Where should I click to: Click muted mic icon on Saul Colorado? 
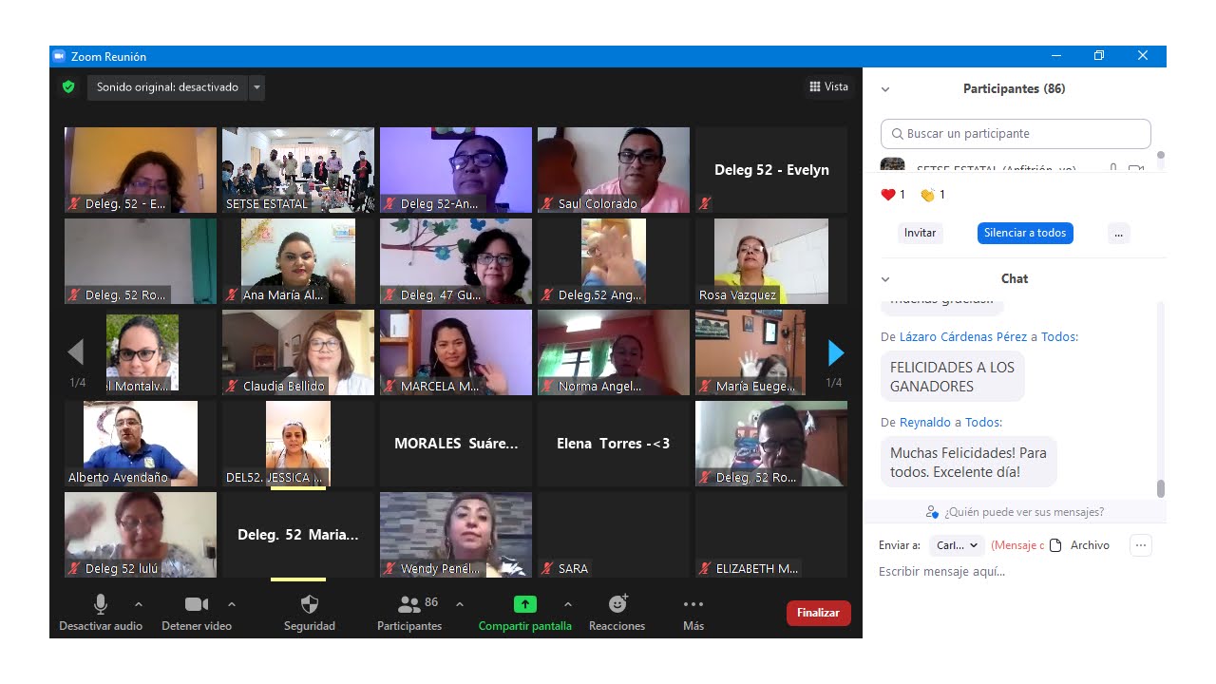coord(547,203)
